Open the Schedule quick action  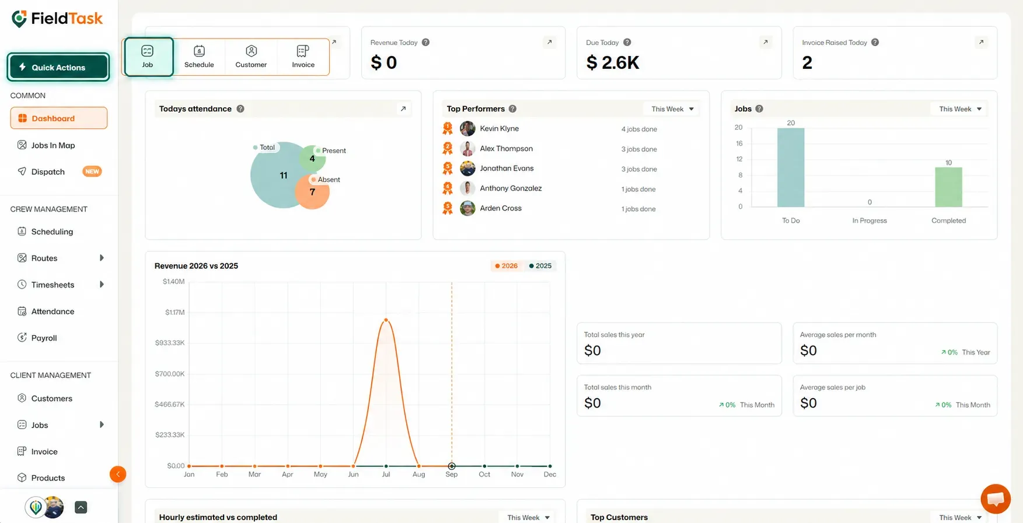coord(199,57)
